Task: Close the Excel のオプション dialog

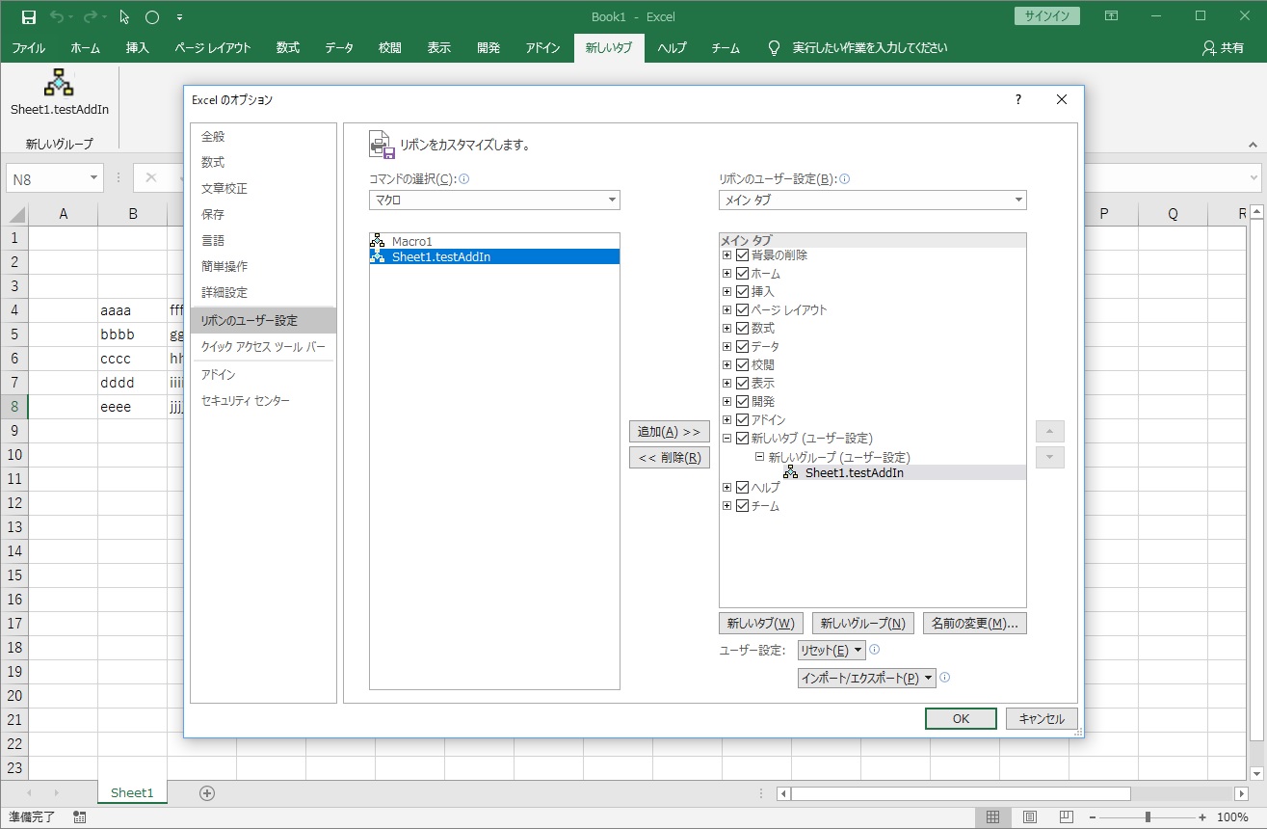Action: (1062, 99)
